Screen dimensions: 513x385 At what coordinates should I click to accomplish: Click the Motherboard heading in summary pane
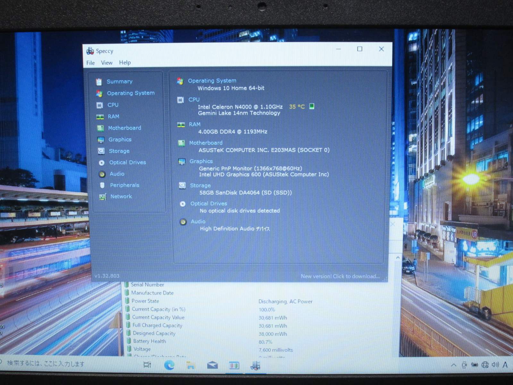(206, 143)
